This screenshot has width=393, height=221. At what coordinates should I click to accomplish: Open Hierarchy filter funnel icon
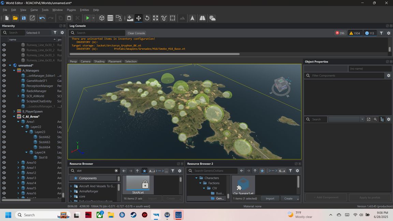coord(55,33)
